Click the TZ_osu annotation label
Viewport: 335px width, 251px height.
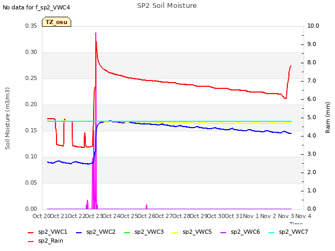57,22
